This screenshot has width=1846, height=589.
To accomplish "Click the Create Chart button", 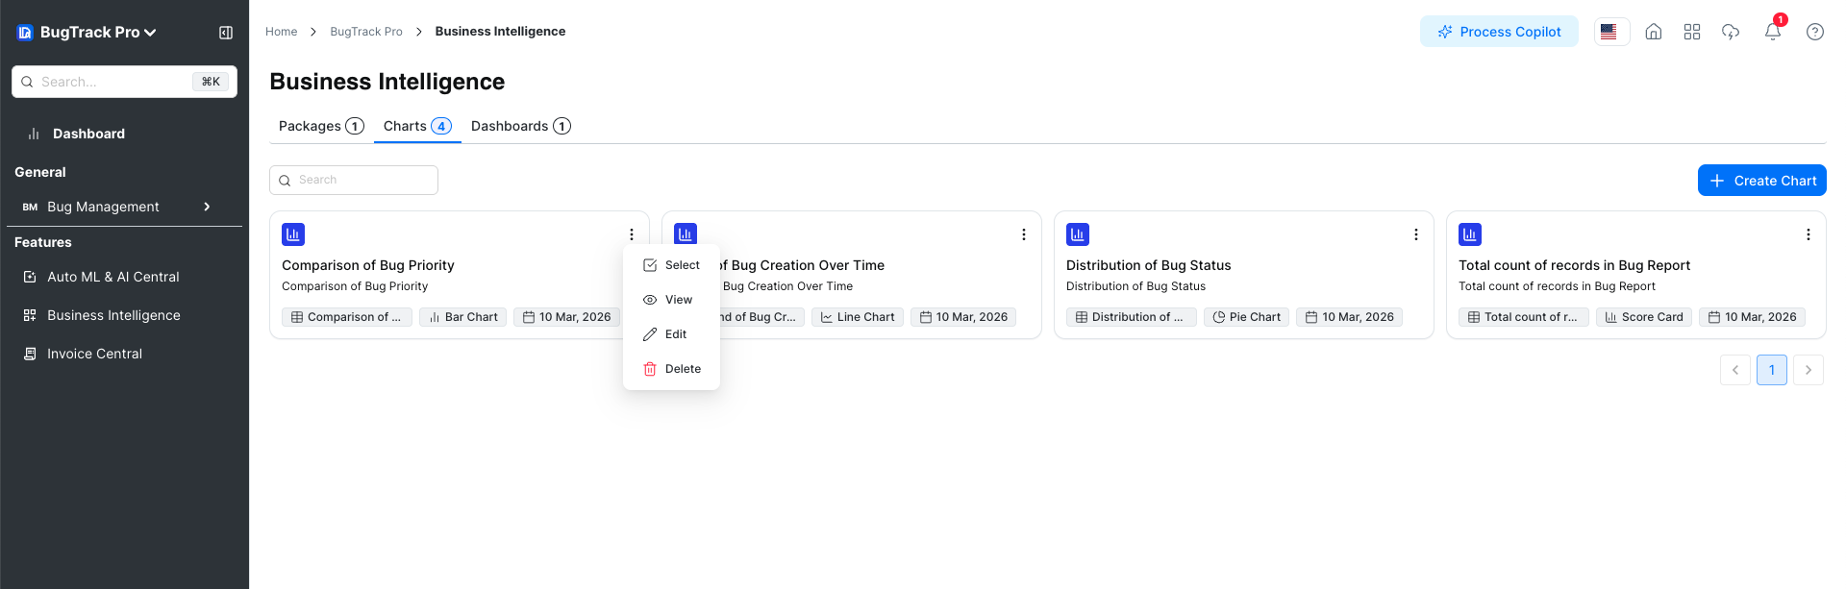I will tap(1761, 181).
